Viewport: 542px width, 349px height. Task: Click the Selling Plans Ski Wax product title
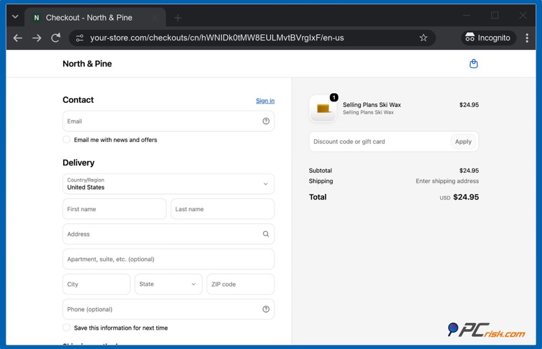372,105
